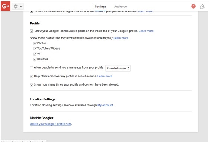
Task: Follow the My Account link
Action: click(105, 105)
